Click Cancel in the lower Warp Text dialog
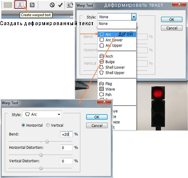The width and height of the screenshot is (188, 178). (97, 126)
